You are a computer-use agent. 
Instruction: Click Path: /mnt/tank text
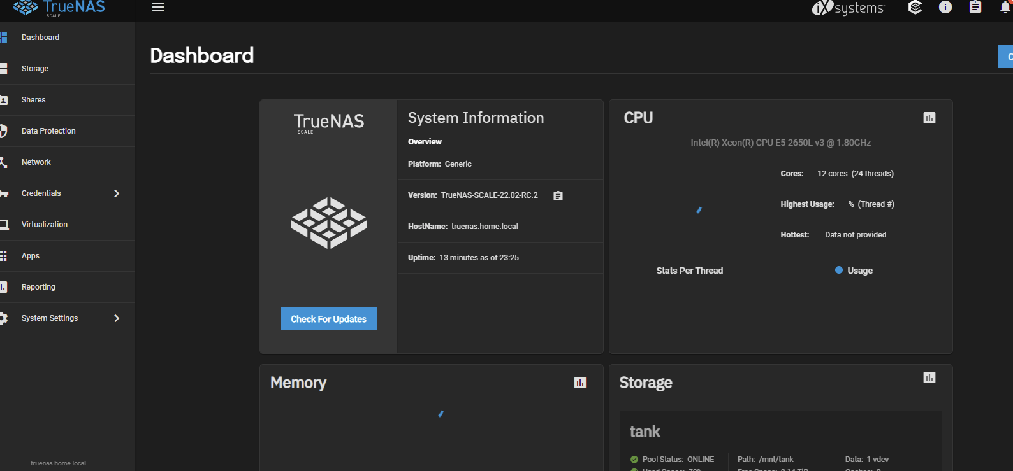click(766, 460)
